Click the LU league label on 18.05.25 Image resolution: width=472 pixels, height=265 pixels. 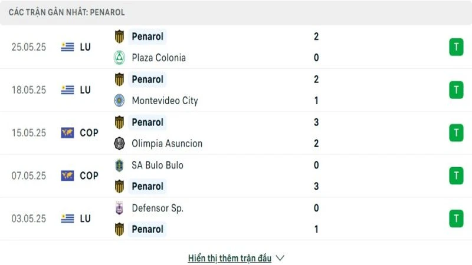85,90
